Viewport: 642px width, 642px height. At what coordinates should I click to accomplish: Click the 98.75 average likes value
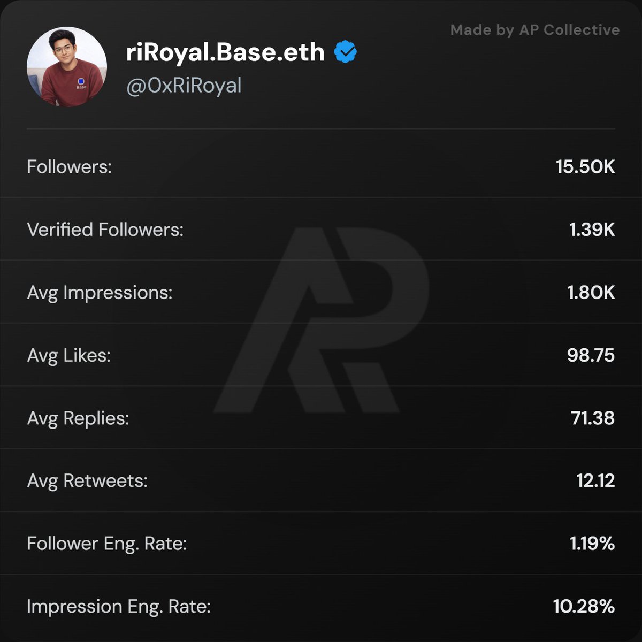point(591,355)
